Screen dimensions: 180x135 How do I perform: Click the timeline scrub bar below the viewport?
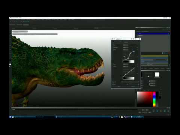tap(75, 109)
